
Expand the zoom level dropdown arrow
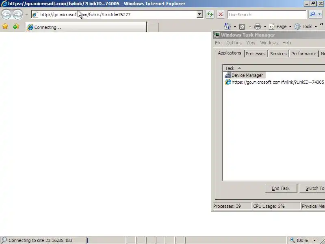(314, 240)
